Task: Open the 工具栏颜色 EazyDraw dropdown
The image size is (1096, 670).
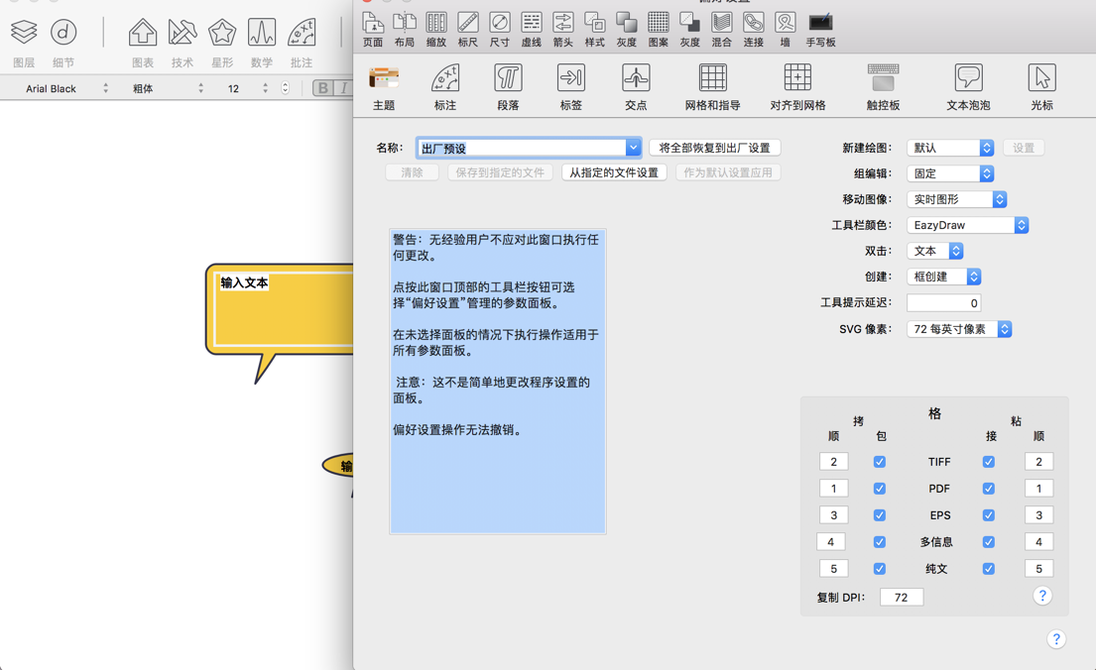Action: click(x=967, y=225)
